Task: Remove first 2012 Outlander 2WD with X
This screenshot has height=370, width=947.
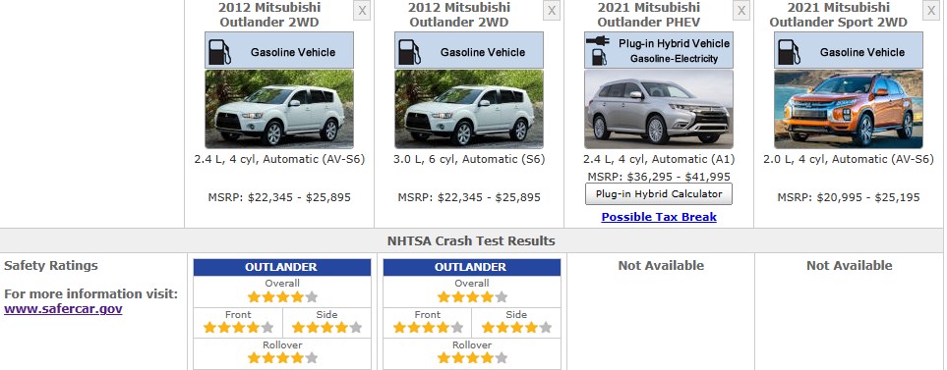Action: 362,10
